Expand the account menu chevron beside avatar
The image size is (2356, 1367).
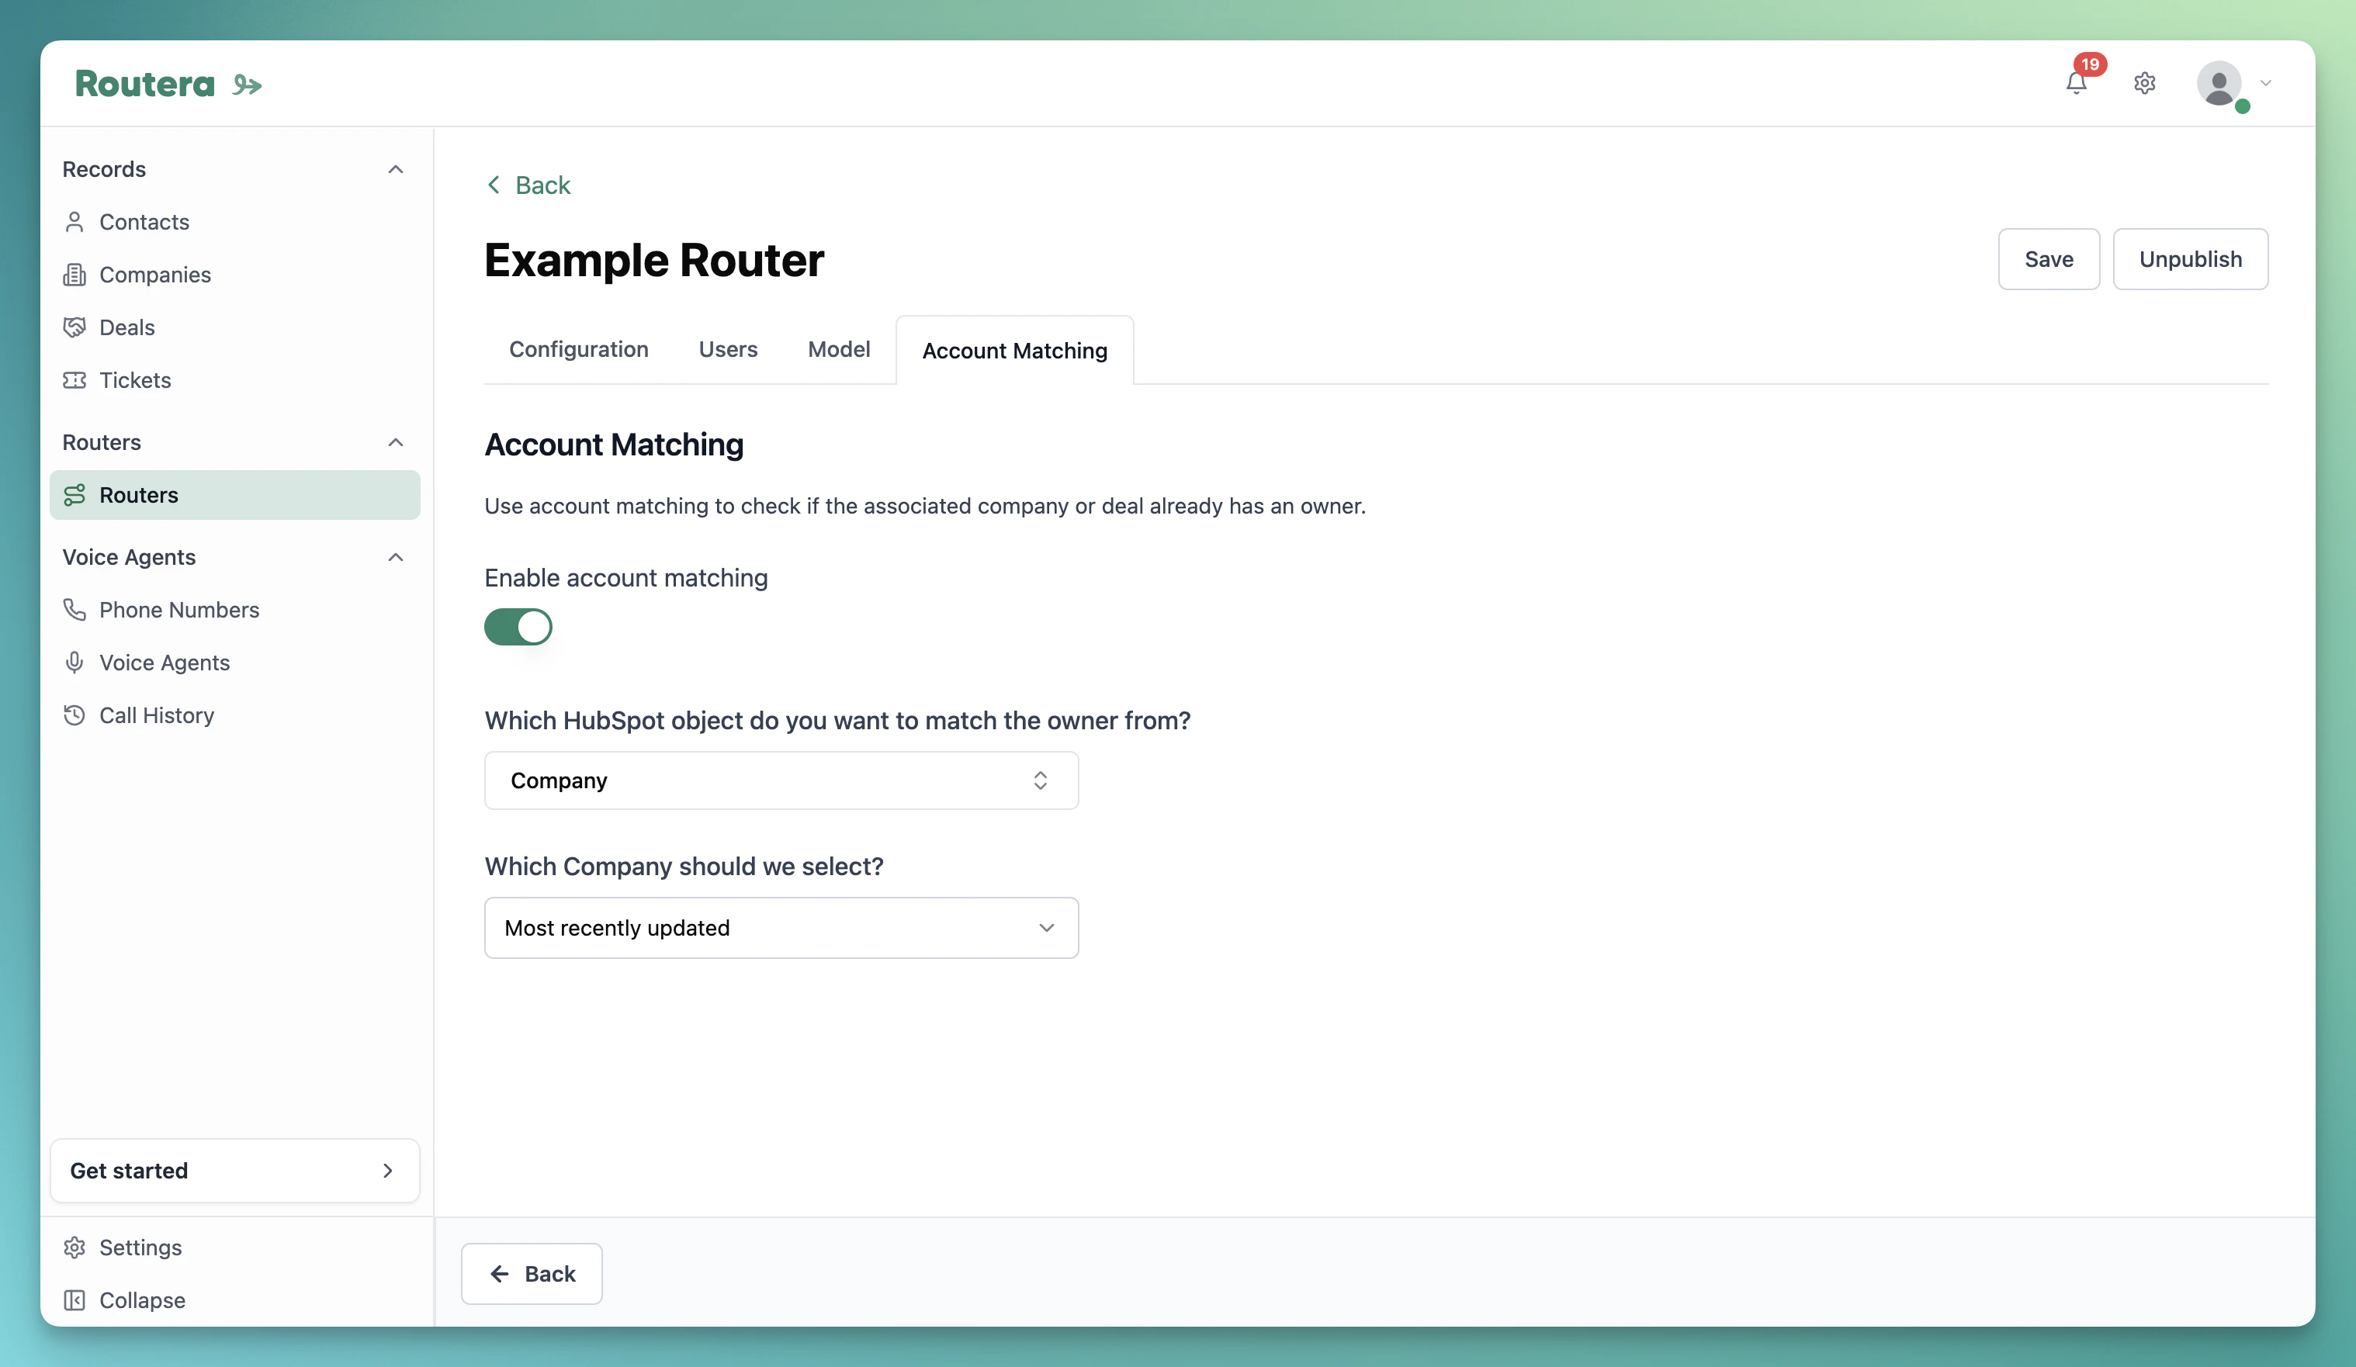[2266, 83]
